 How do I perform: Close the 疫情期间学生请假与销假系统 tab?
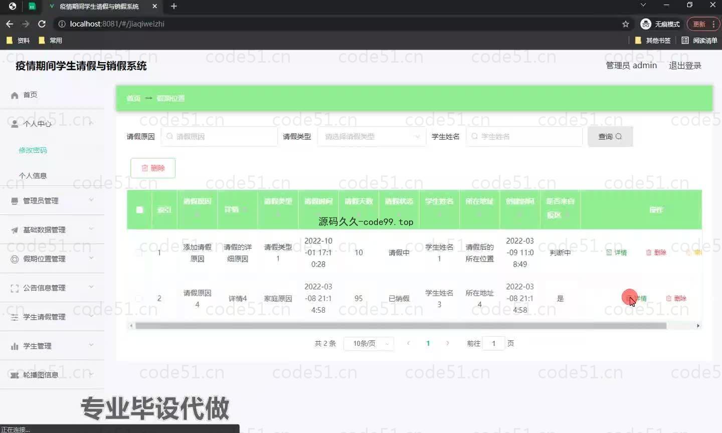(x=154, y=7)
